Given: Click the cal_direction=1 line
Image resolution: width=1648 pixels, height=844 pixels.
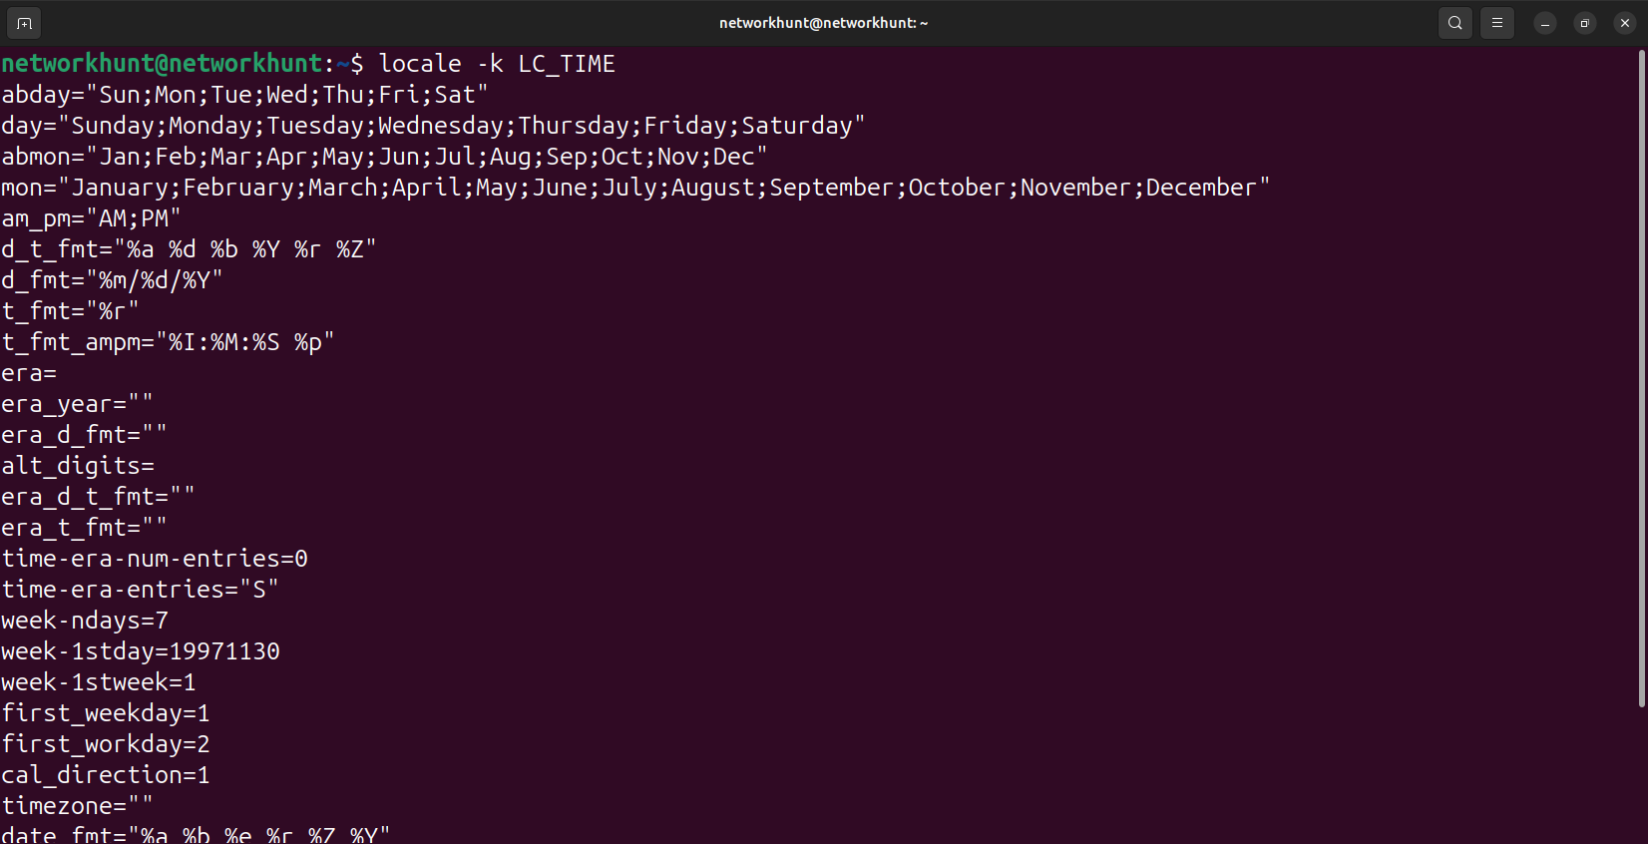Looking at the screenshot, I should 106,775.
